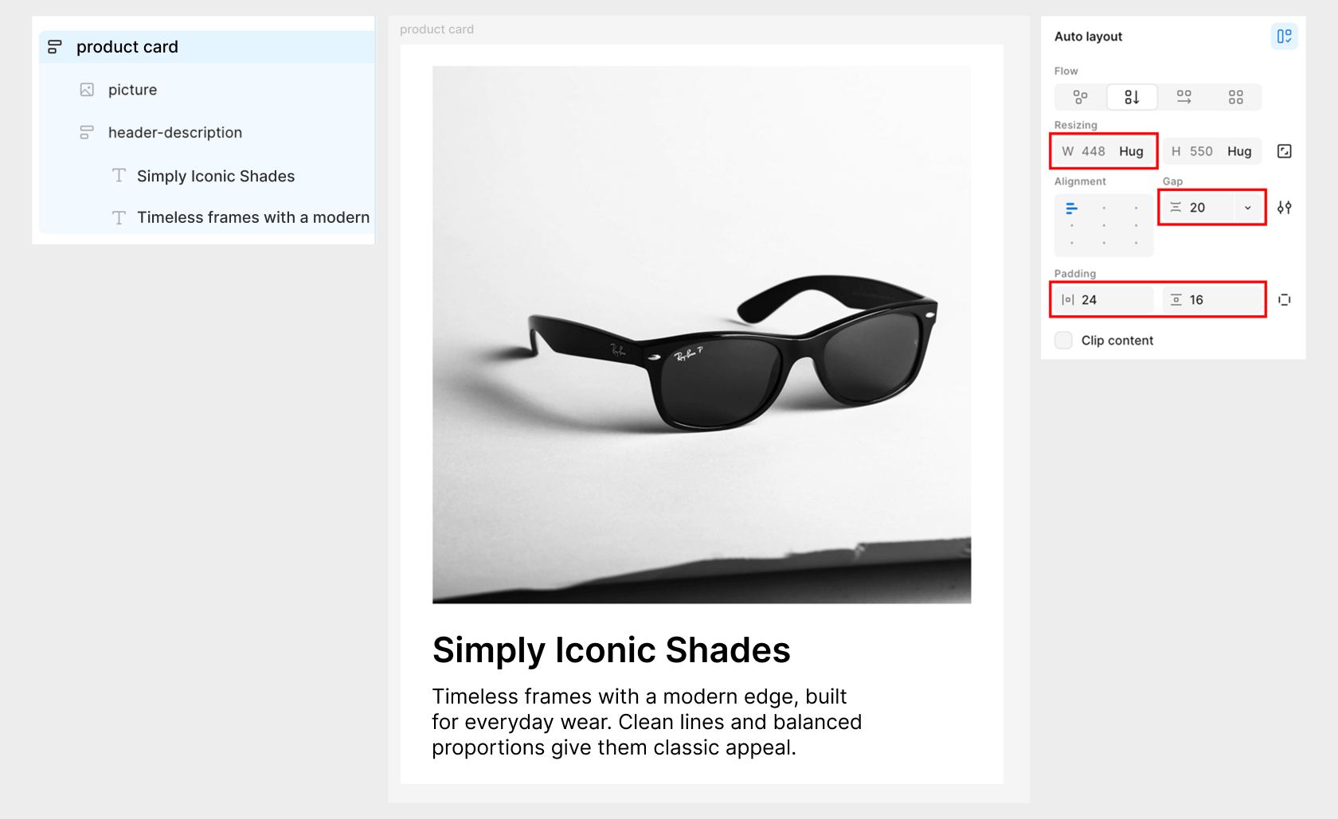Select the header-description layer

[x=207, y=133]
